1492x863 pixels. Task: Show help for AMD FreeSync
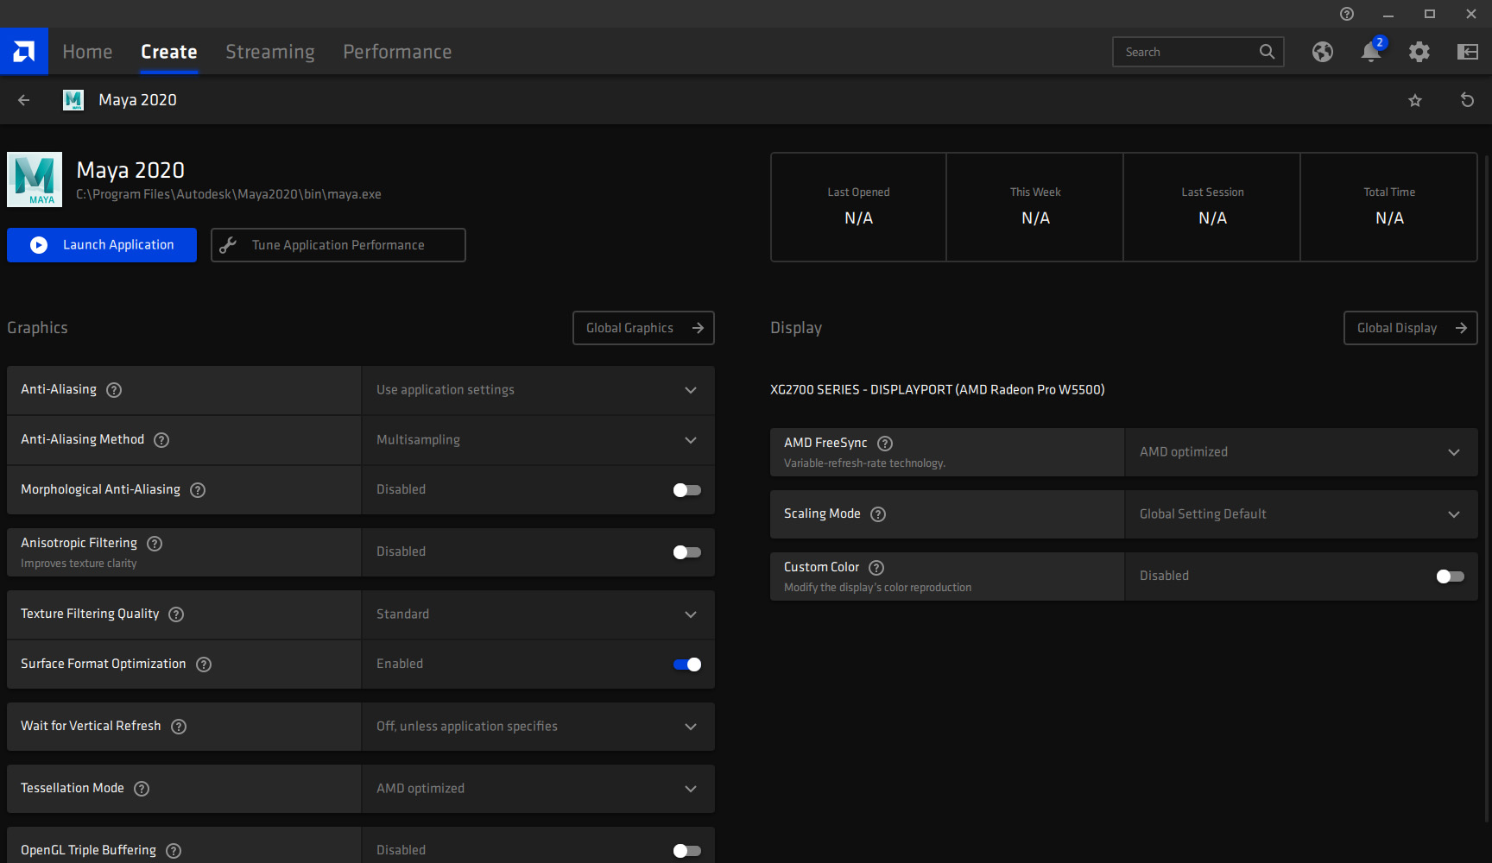pos(885,444)
